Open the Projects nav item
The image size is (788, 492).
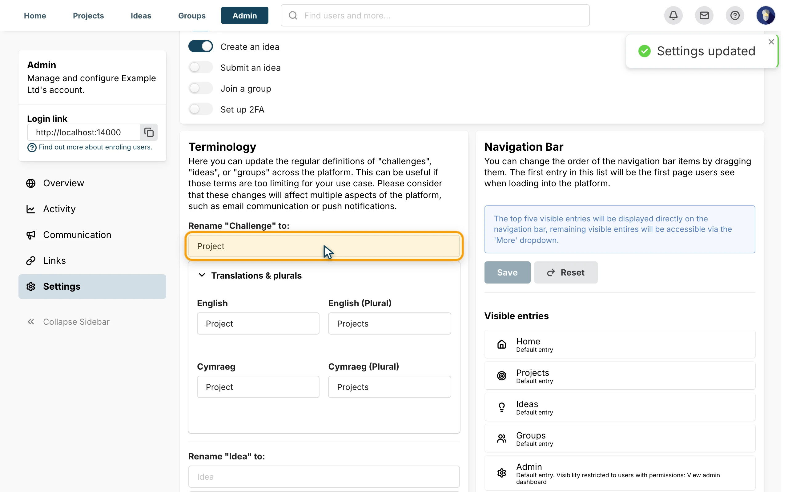tap(88, 16)
